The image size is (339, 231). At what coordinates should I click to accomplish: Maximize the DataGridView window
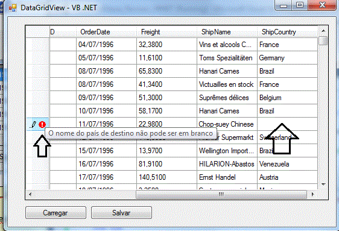[x=300, y=5]
